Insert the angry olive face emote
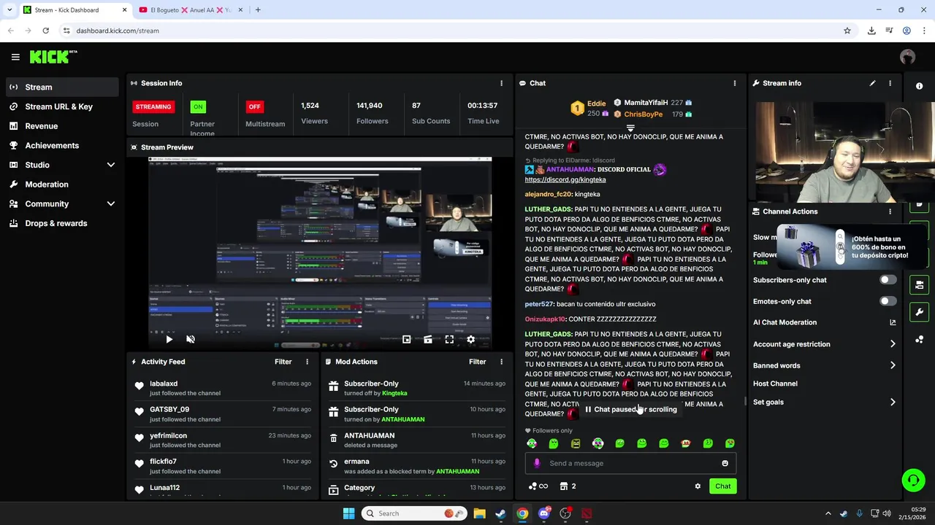Screen dimensions: 935x525 (x=576, y=443)
